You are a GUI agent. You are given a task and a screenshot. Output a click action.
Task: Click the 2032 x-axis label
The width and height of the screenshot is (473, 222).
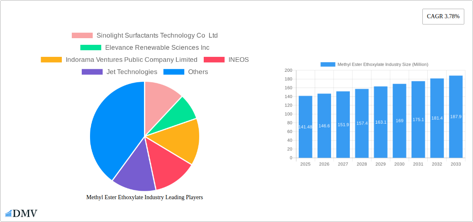coord(437,164)
